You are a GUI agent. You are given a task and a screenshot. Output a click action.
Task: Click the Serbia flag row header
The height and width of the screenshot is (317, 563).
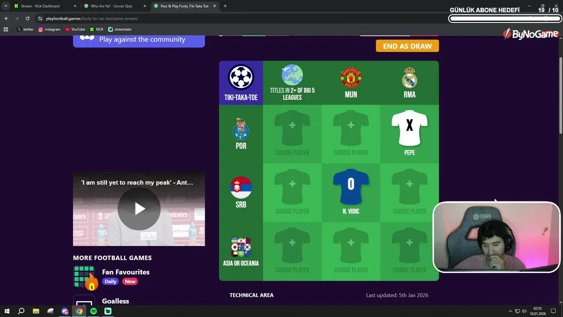(x=241, y=188)
